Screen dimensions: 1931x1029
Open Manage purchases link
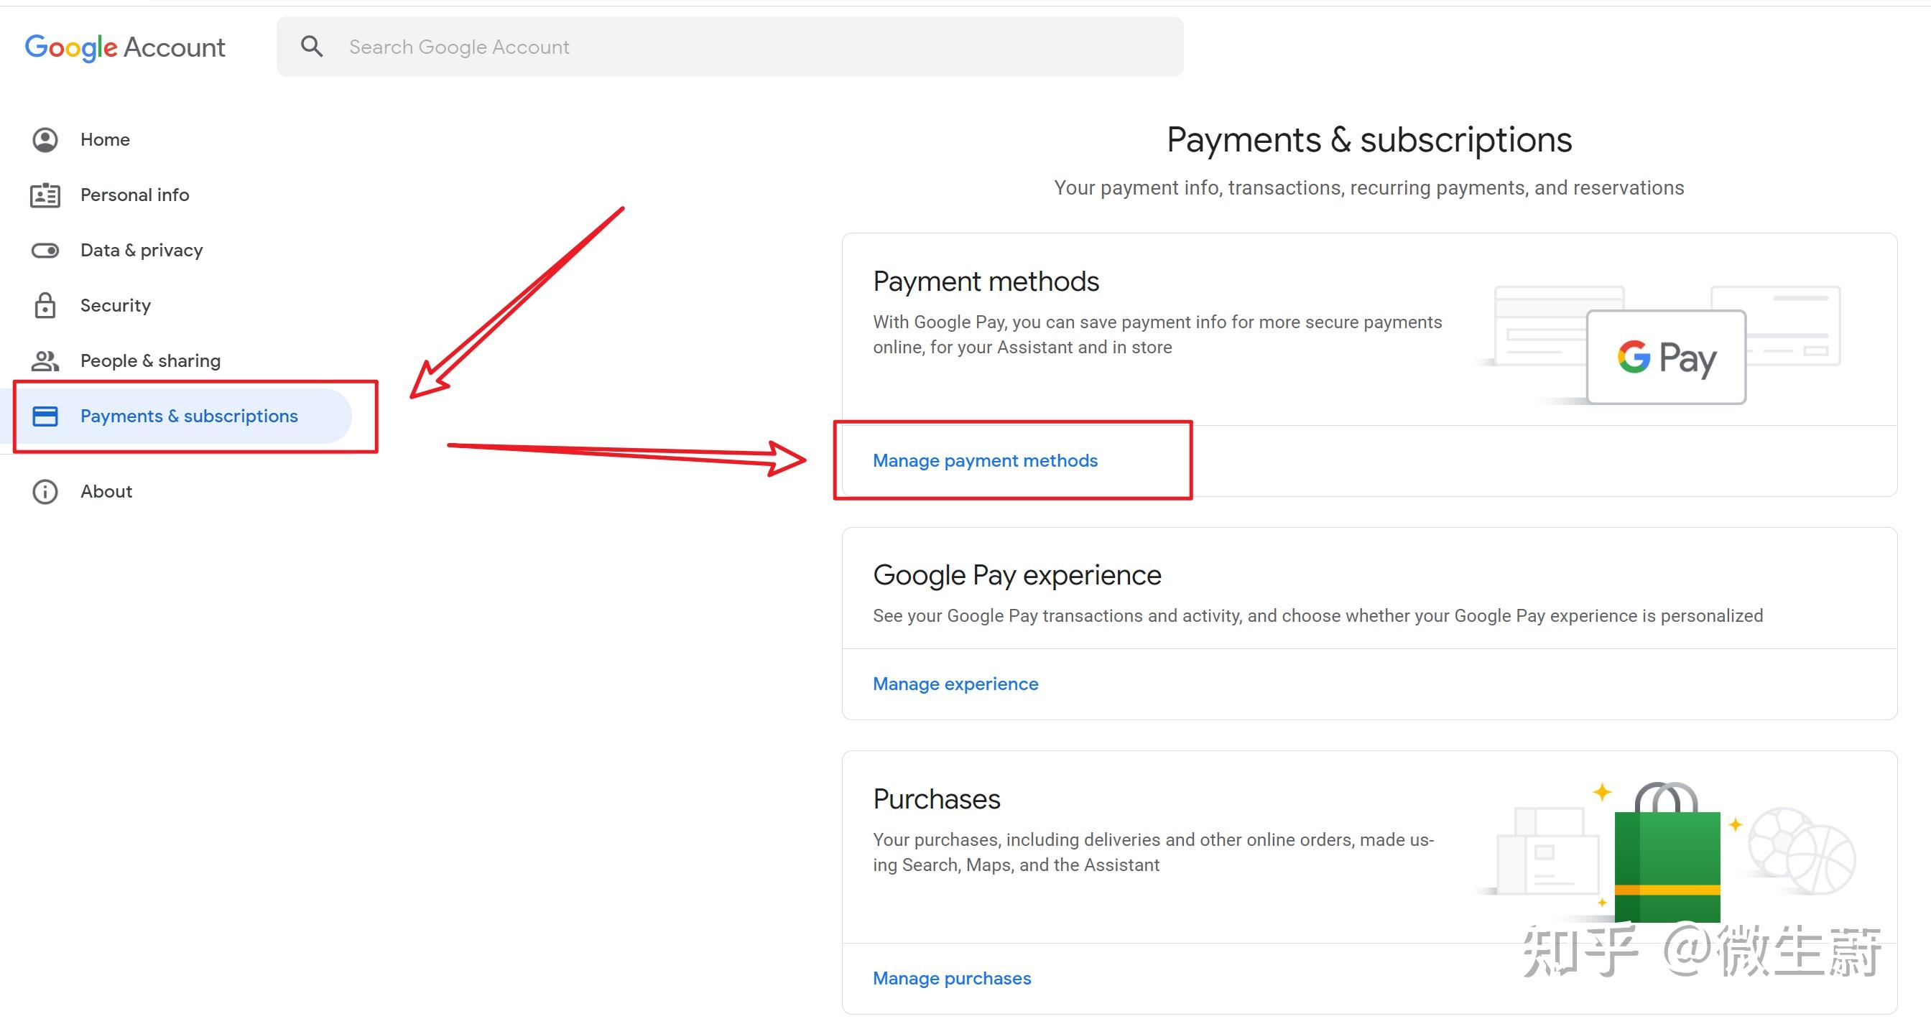click(951, 978)
